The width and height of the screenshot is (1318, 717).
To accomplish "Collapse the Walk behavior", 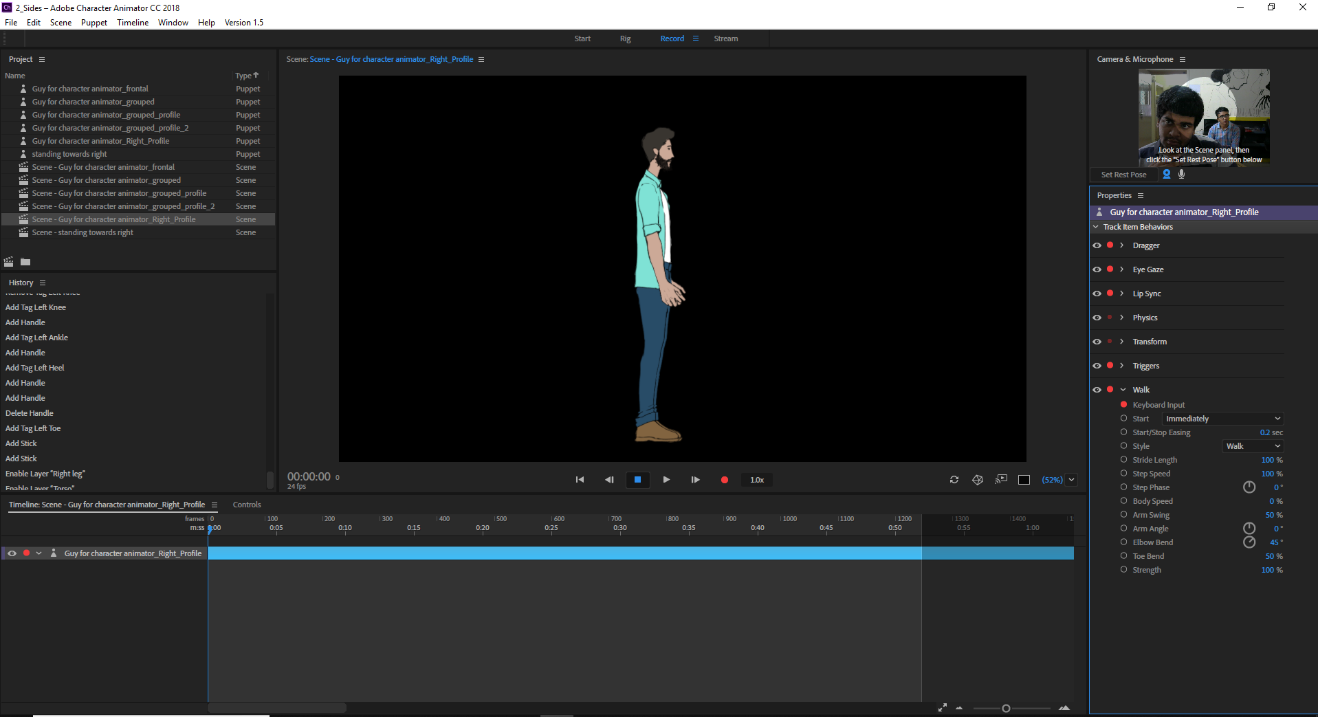I will tap(1123, 390).
